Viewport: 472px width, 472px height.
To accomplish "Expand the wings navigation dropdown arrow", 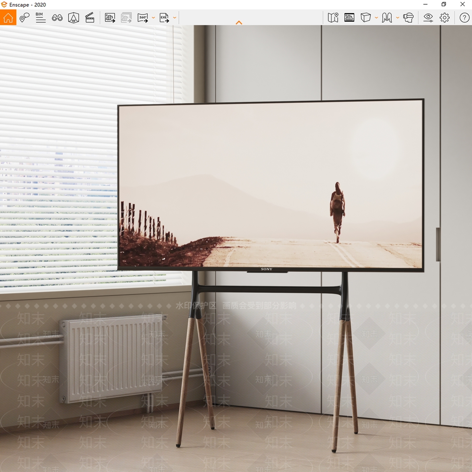I will coord(397,18).
